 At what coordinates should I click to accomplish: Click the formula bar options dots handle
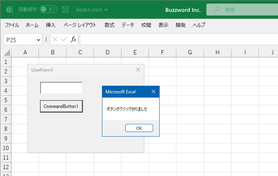coord(46,39)
